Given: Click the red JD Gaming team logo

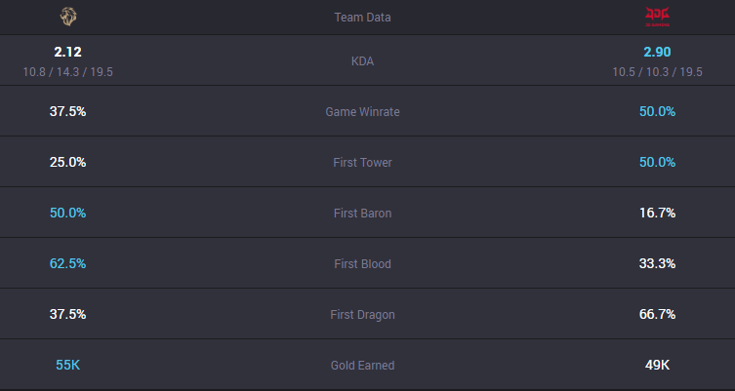Looking at the screenshot, I should (x=657, y=17).
